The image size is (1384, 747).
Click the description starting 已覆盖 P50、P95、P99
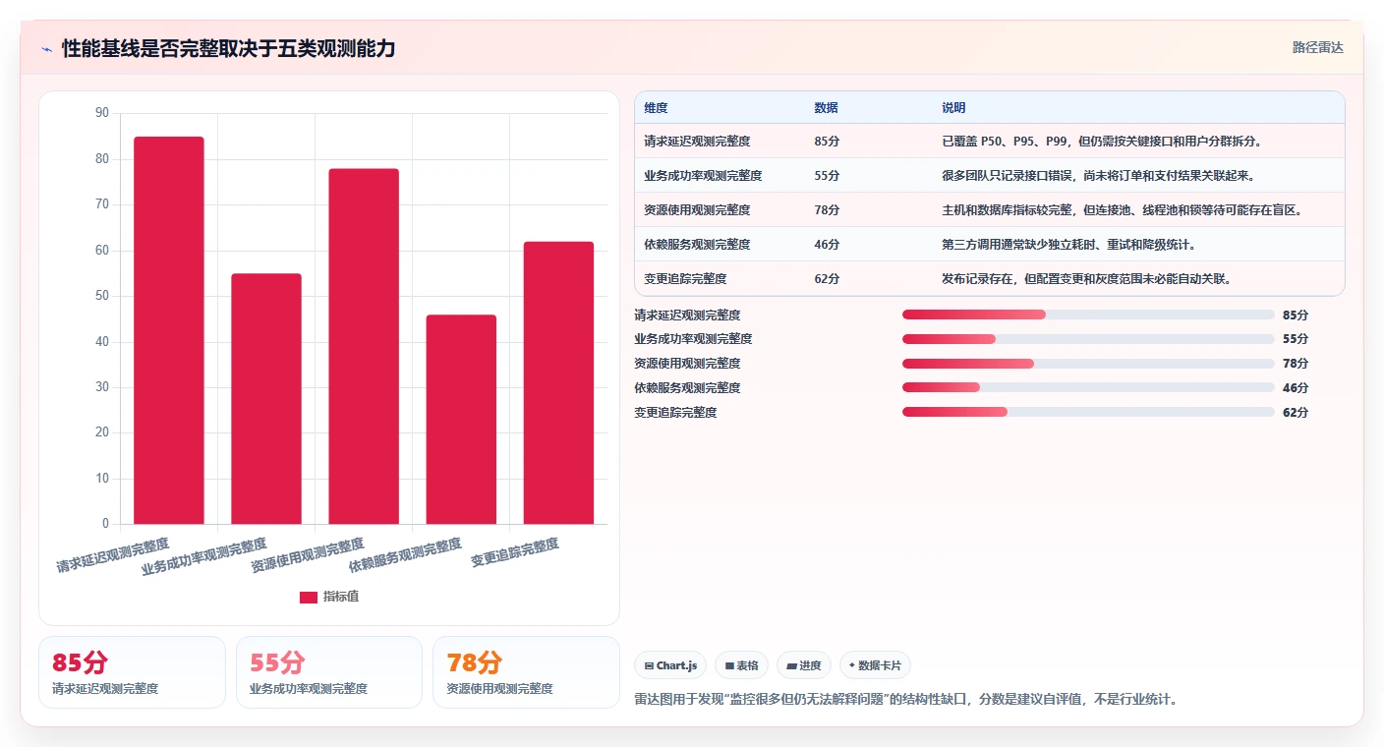click(x=1101, y=142)
